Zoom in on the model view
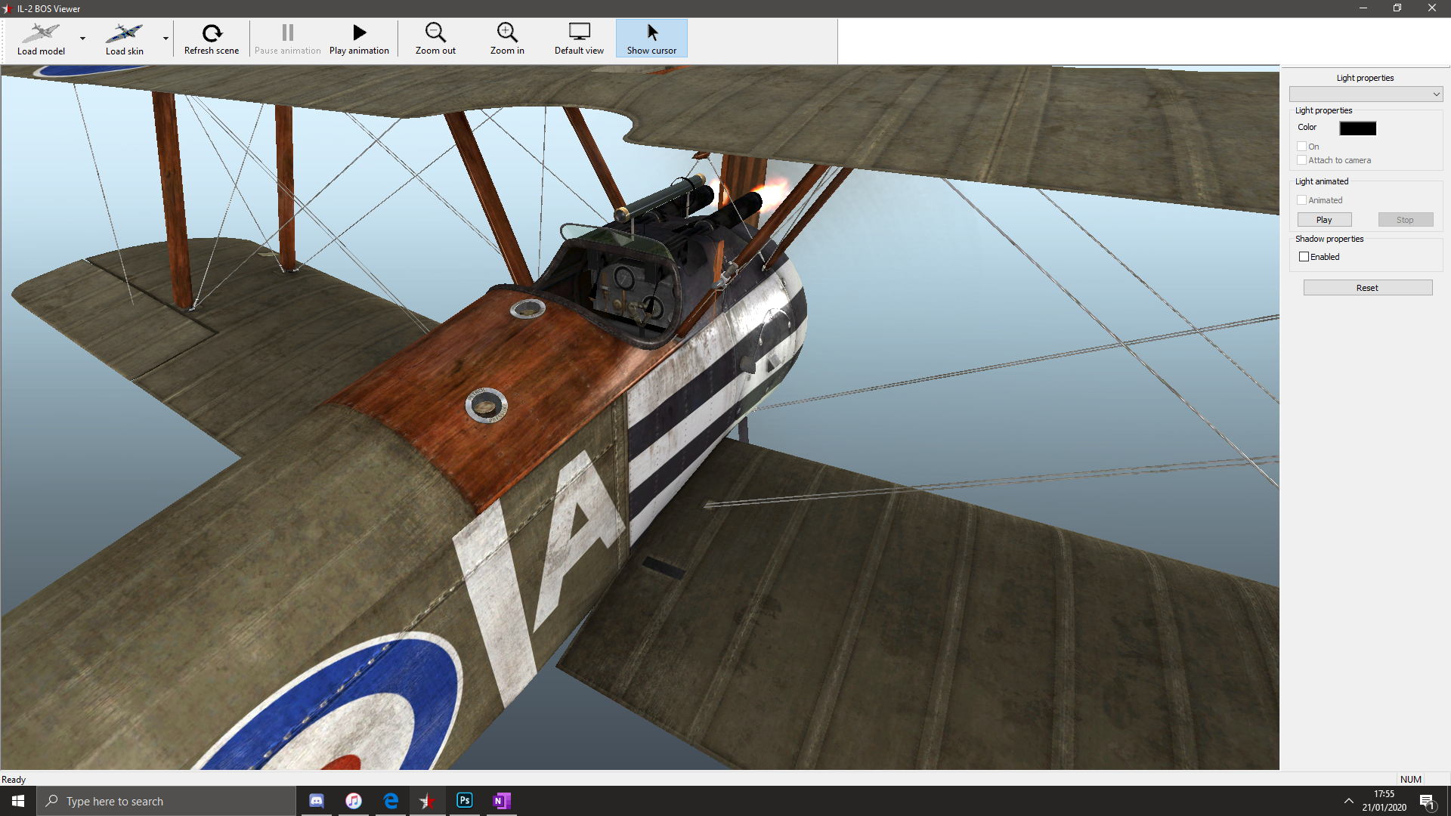Screen dimensions: 1451x816 [507, 39]
